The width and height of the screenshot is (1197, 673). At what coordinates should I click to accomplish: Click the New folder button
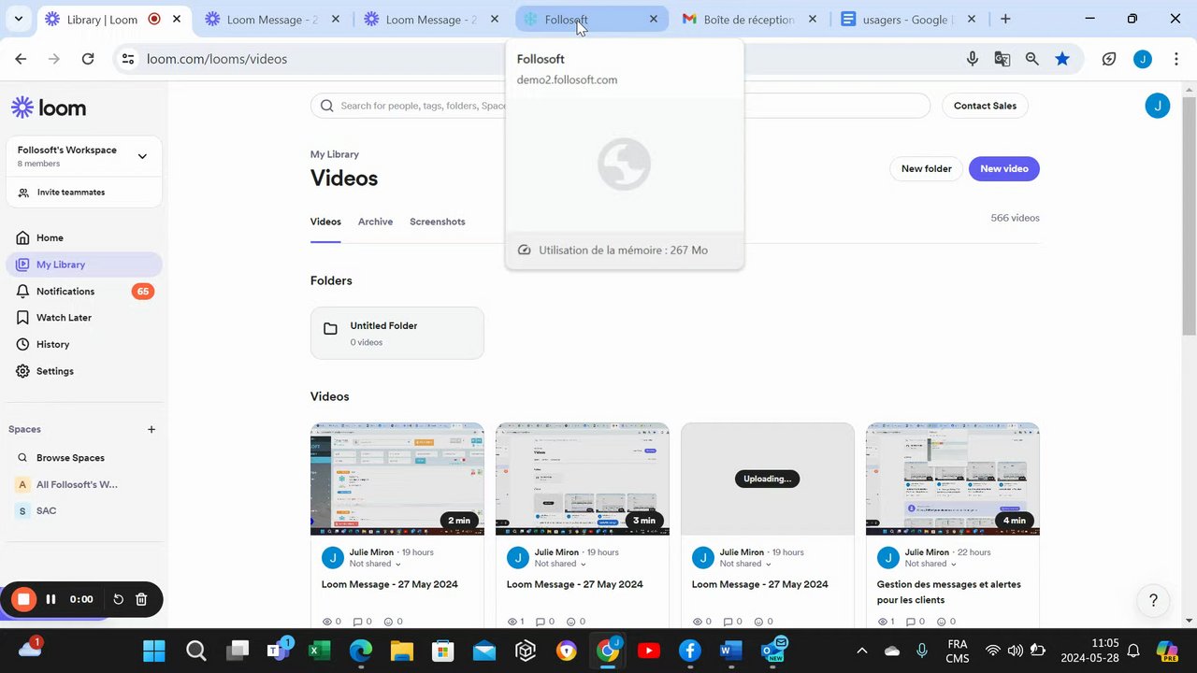926,168
